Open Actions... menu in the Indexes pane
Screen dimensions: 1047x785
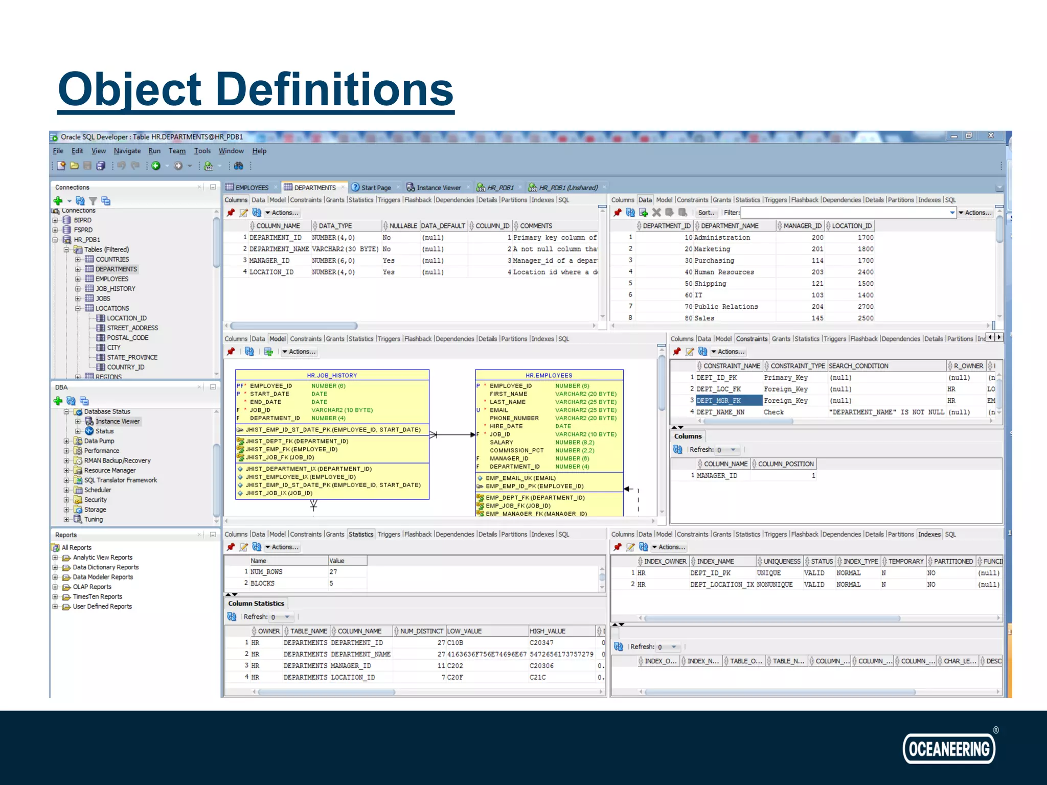(x=669, y=547)
